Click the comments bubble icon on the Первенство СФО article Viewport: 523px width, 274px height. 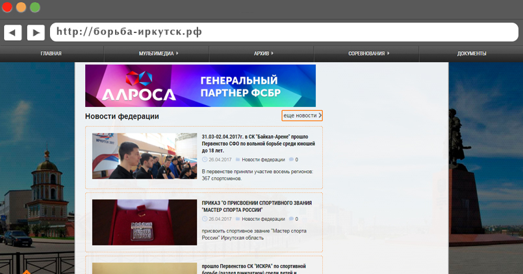point(291,159)
